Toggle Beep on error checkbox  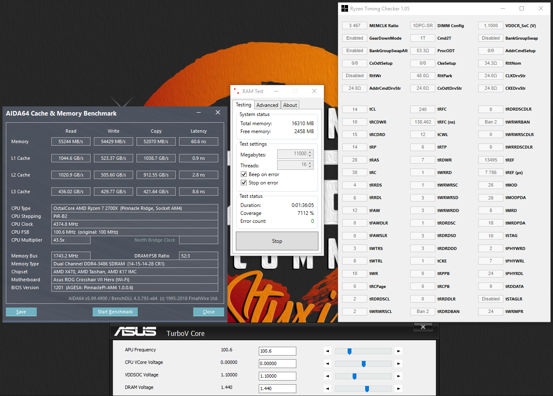click(x=244, y=174)
